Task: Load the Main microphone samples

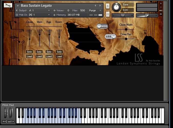Action: click(39, 56)
